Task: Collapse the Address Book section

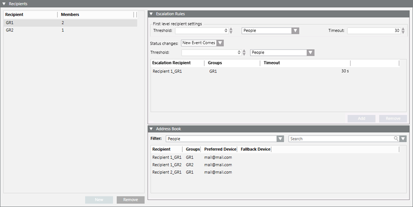Action: click(151, 129)
